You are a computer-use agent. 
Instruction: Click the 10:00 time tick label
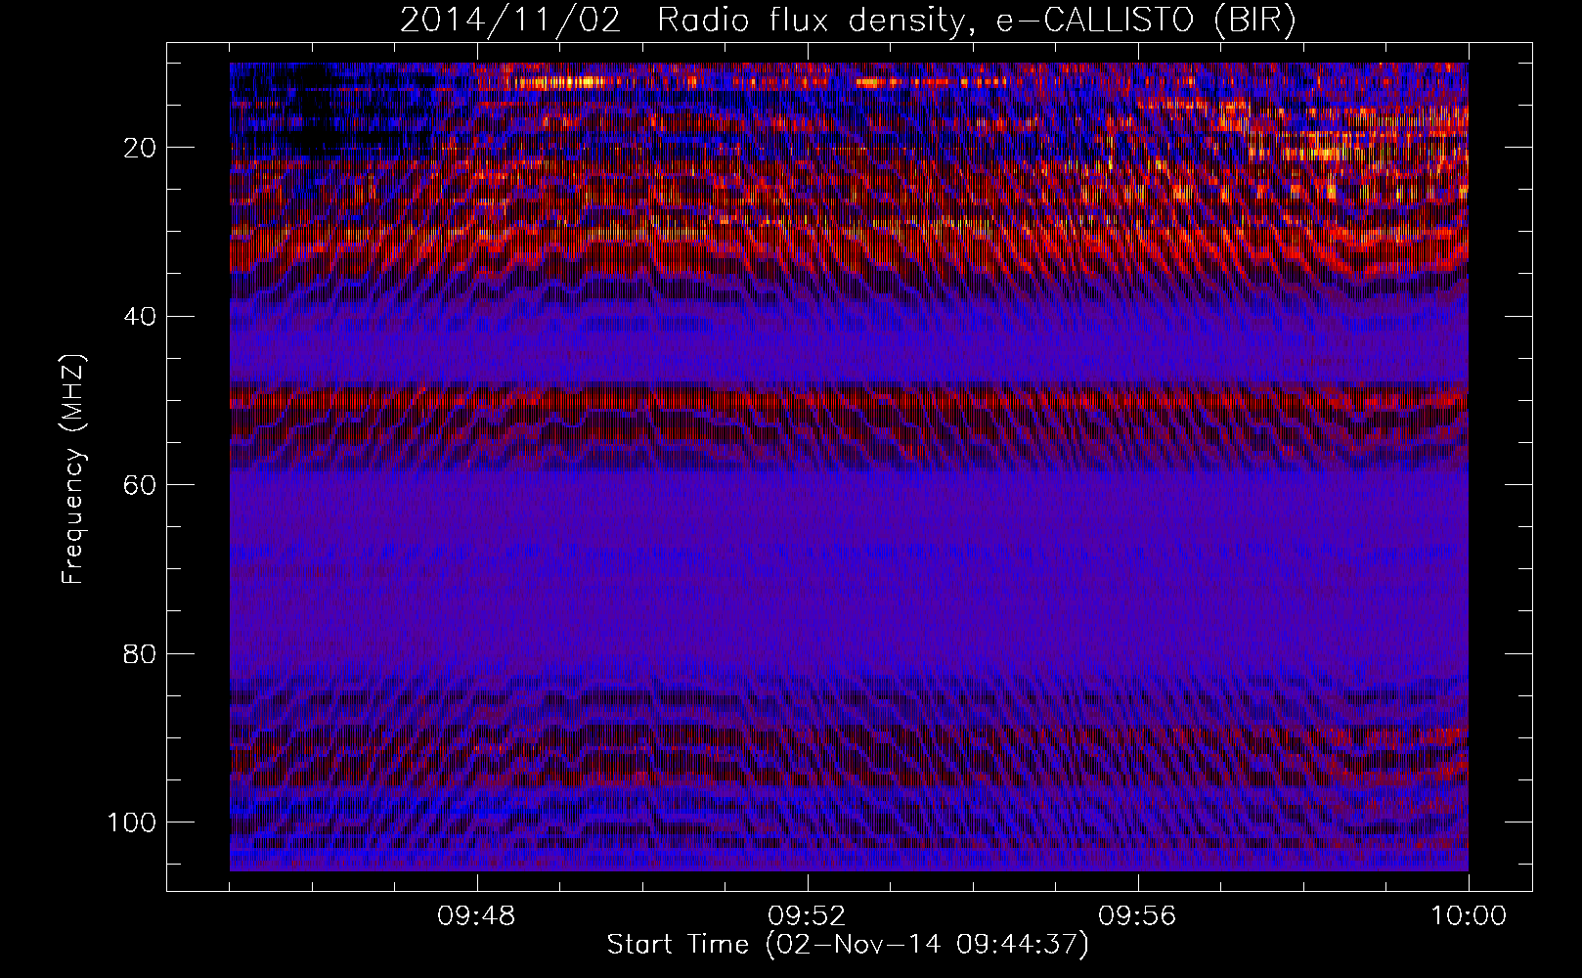coord(1469,916)
